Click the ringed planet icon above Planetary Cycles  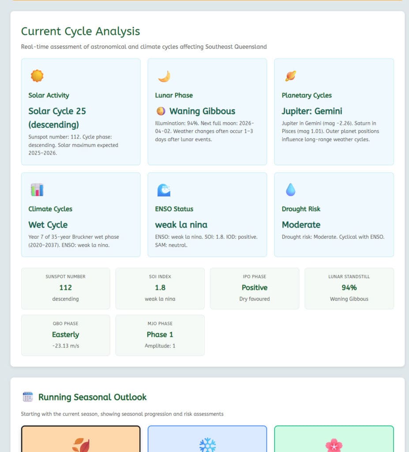click(x=290, y=76)
